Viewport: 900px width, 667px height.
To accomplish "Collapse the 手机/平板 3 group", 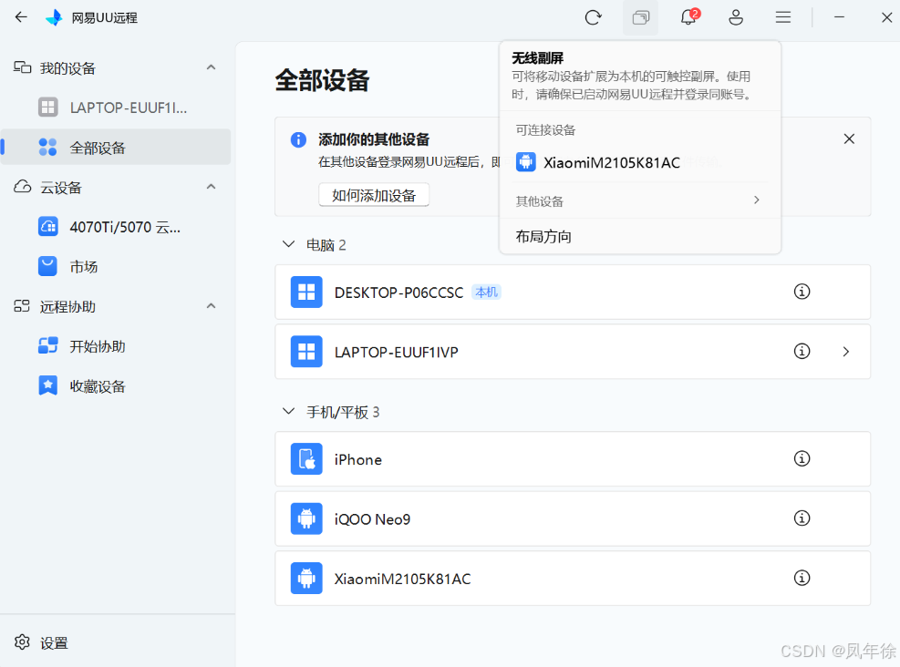I will [289, 411].
